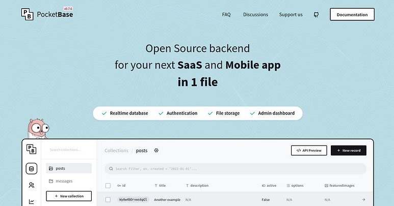This screenshot has width=394, height=206.
Task: Click the 'Another example' title cell
Action: (x=167, y=200)
